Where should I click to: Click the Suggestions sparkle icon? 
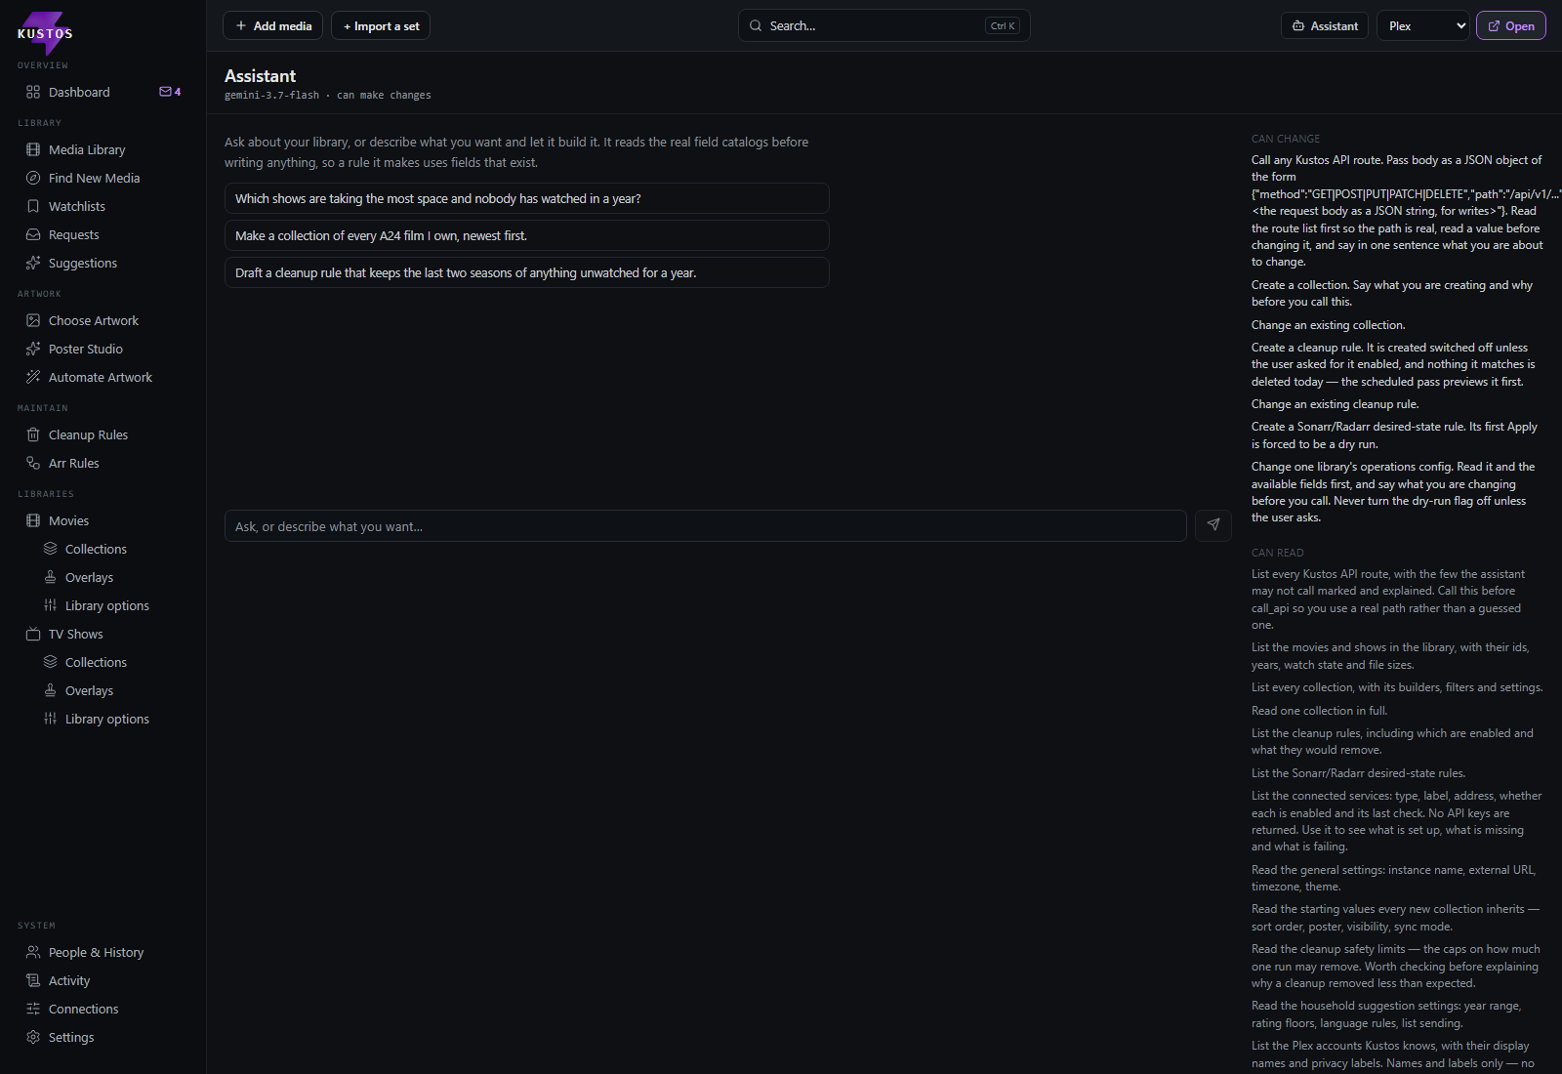tap(33, 263)
